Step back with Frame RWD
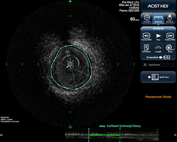Screen dimensions: 177x142 tap(147, 37)
